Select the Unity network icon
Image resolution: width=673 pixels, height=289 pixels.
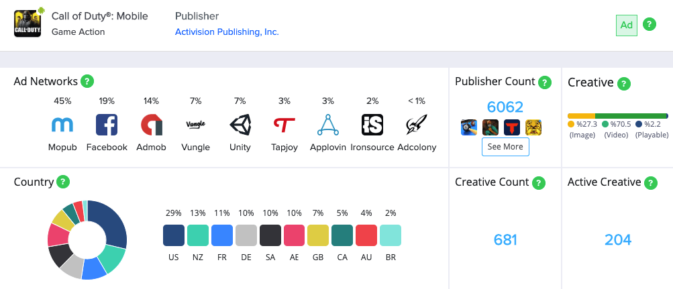click(240, 125)
